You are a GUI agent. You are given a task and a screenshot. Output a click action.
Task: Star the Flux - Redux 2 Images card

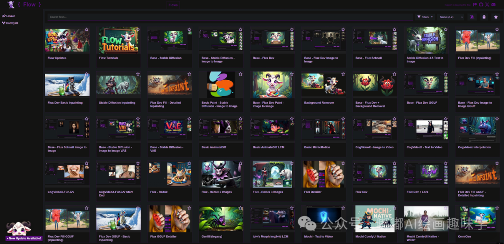click(x=240, y=163)
